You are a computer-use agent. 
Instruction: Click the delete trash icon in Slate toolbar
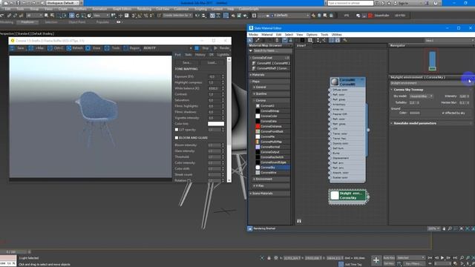click(x=277, y=40)
